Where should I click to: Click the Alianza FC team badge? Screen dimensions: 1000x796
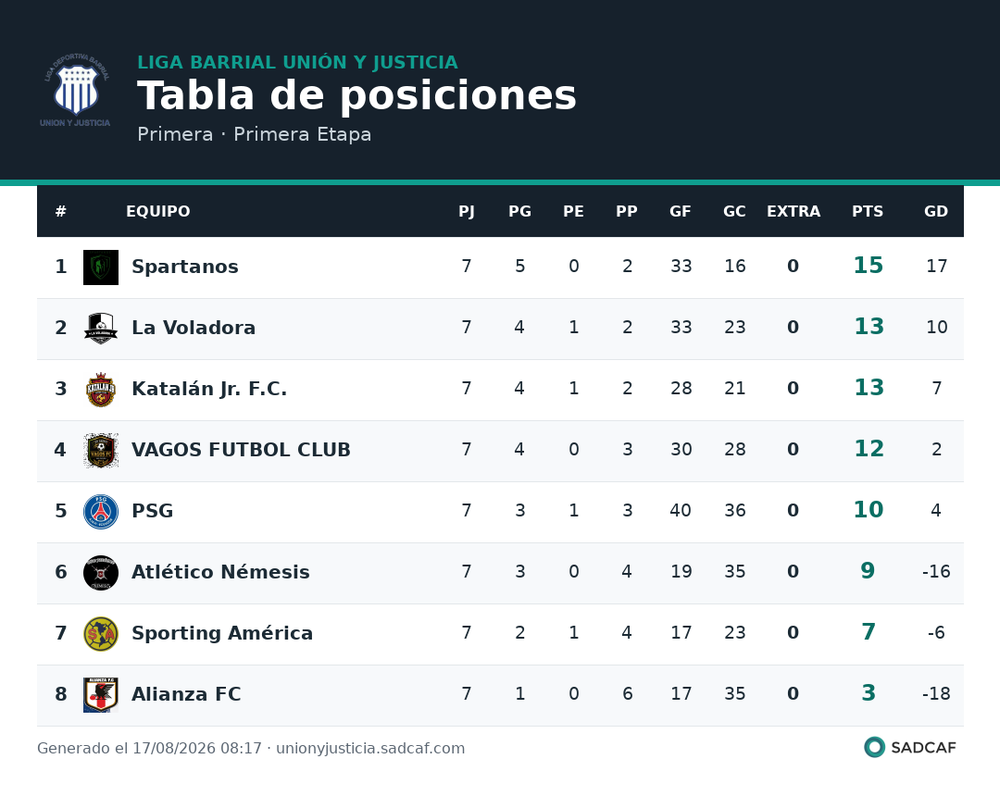(x=101, y=695)
